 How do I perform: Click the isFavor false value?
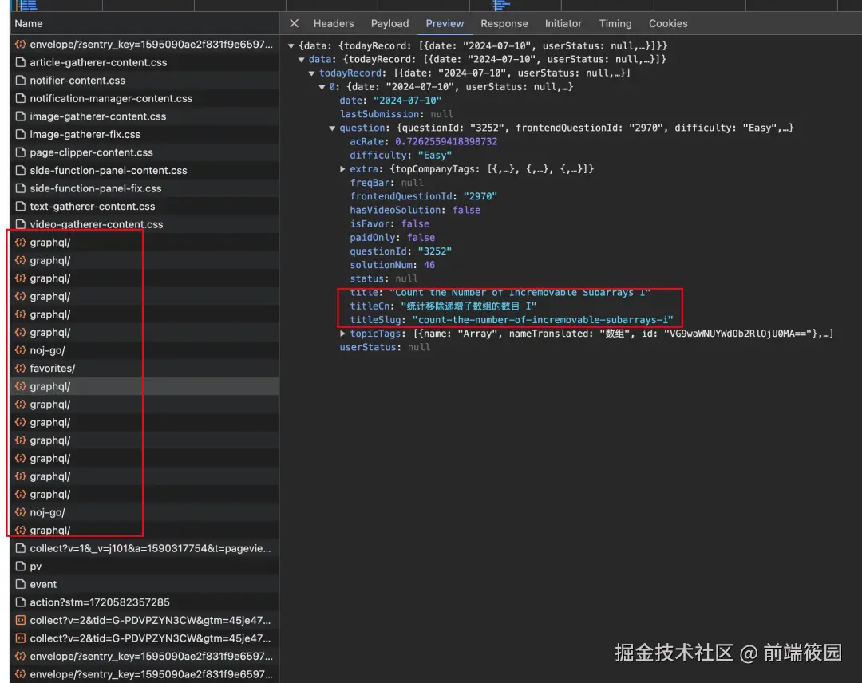[x=415, y=224]
